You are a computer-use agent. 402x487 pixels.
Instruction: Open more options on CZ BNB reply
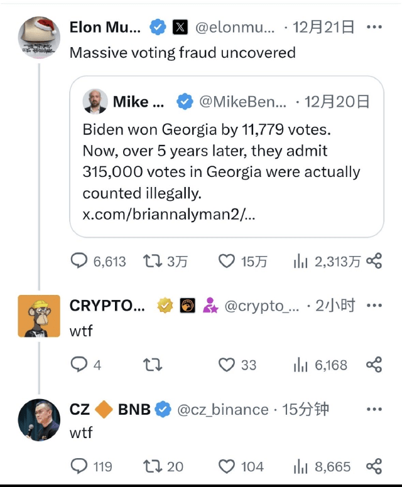tap(374, 409)
